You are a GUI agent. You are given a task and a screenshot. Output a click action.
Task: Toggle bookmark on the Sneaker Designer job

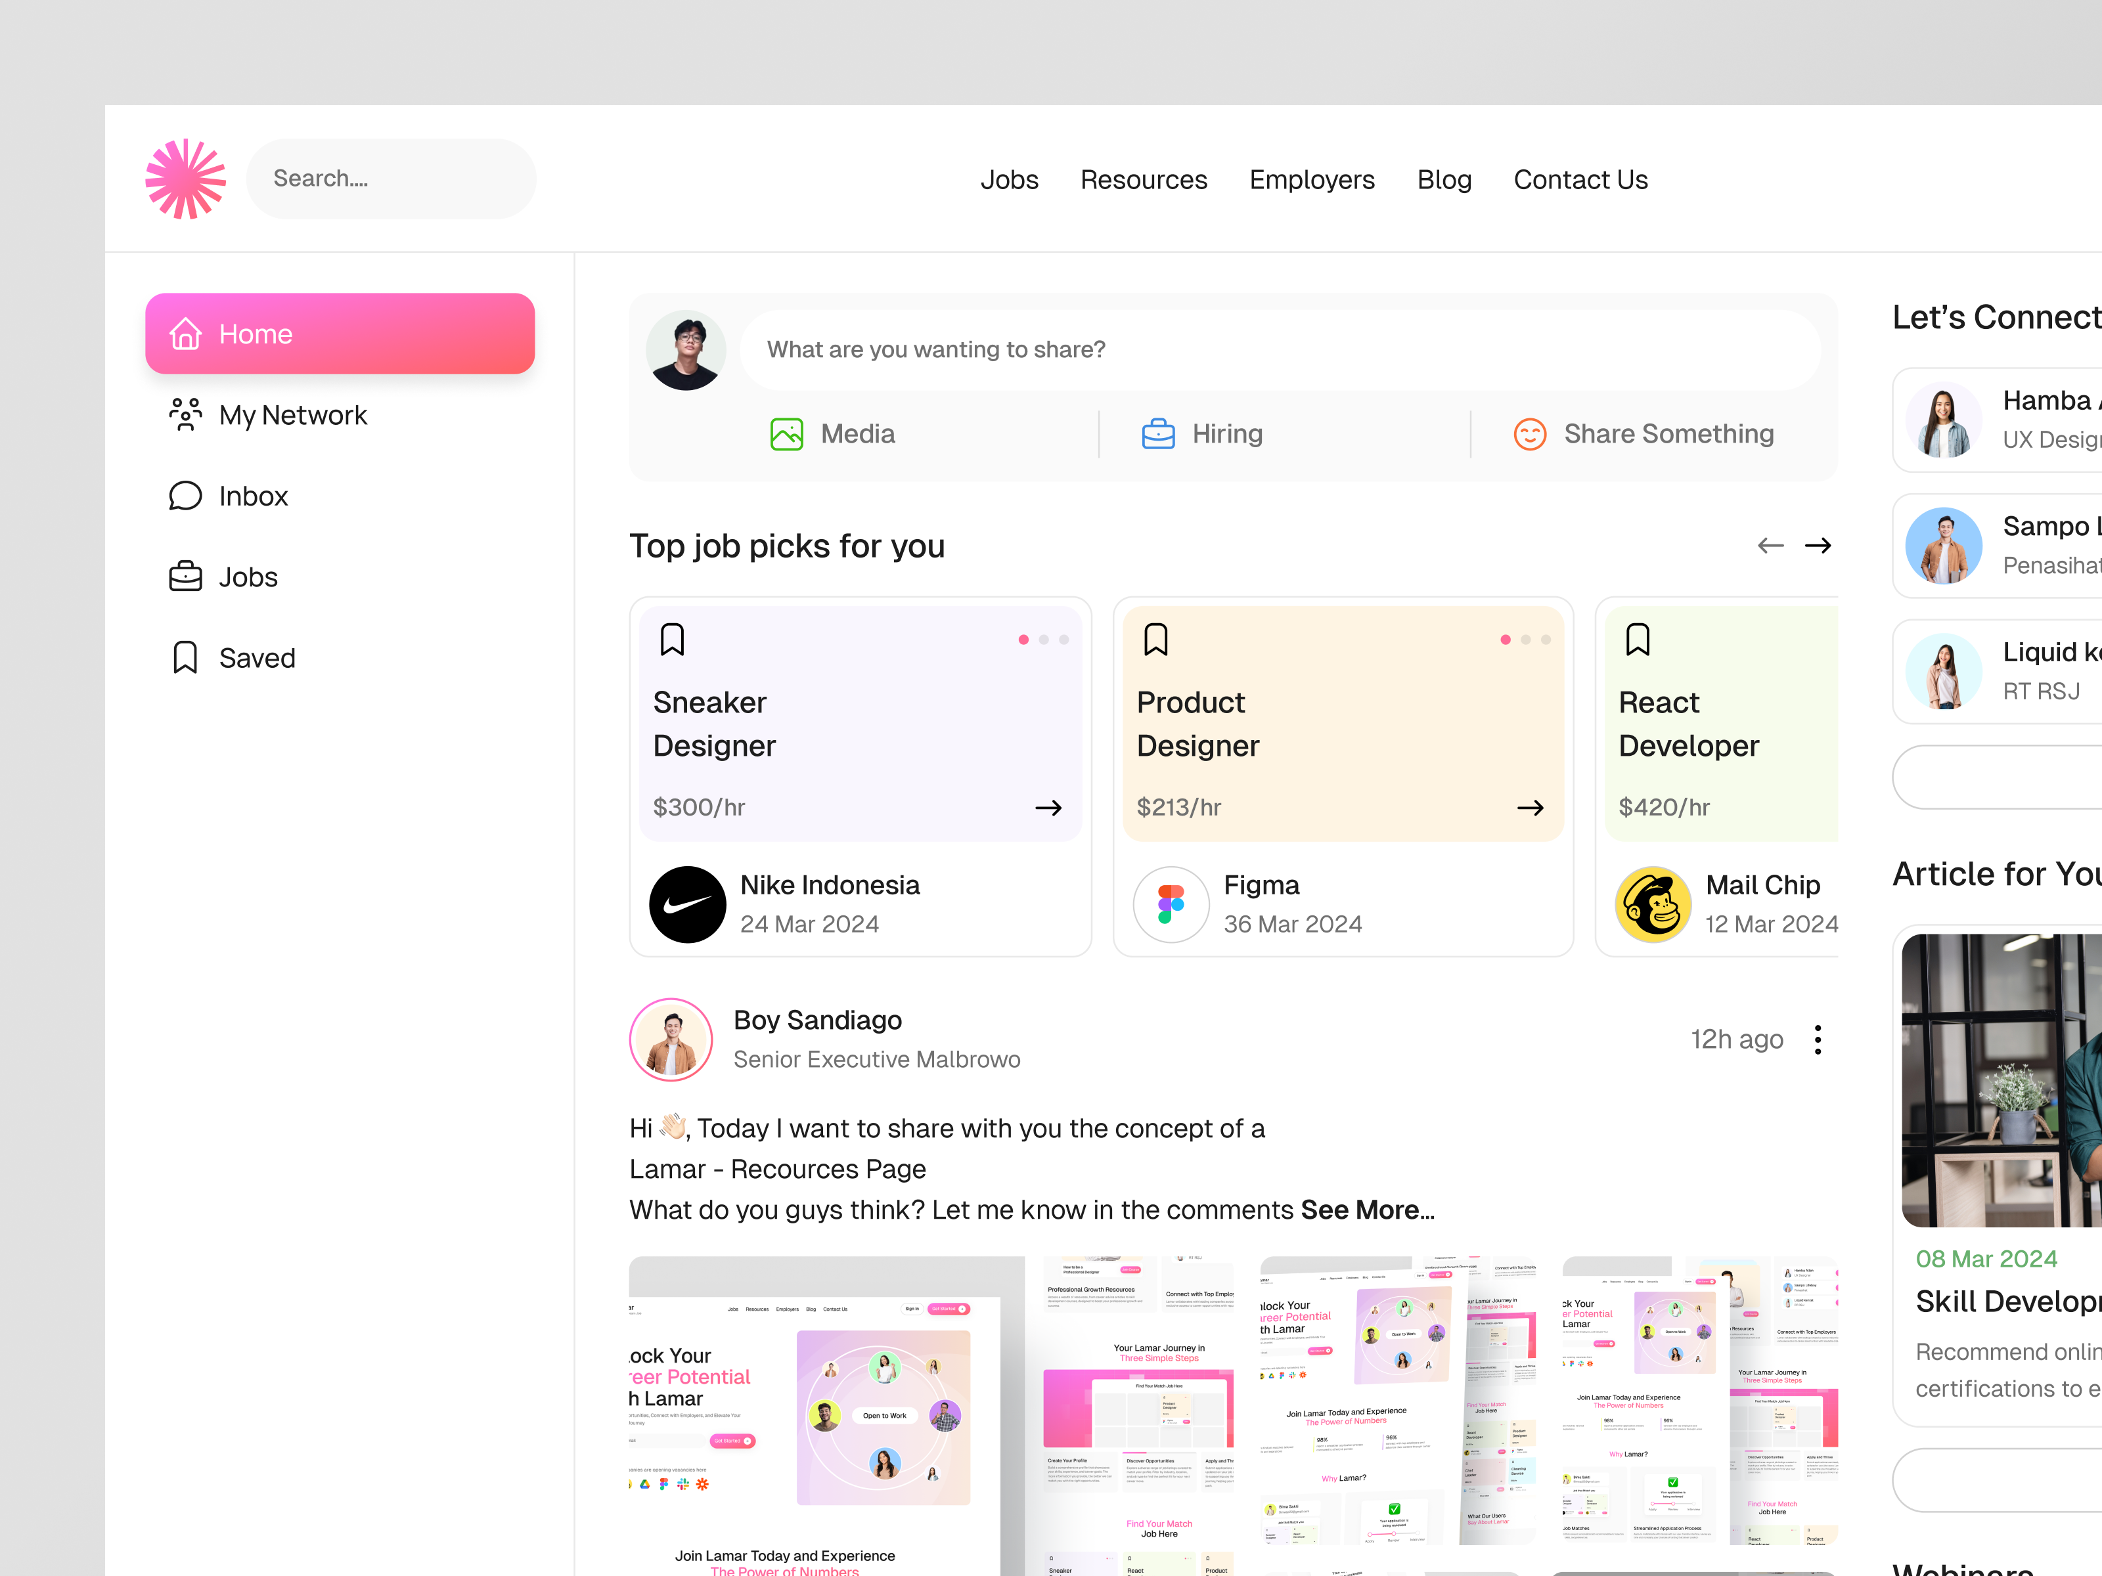(673, 640)
